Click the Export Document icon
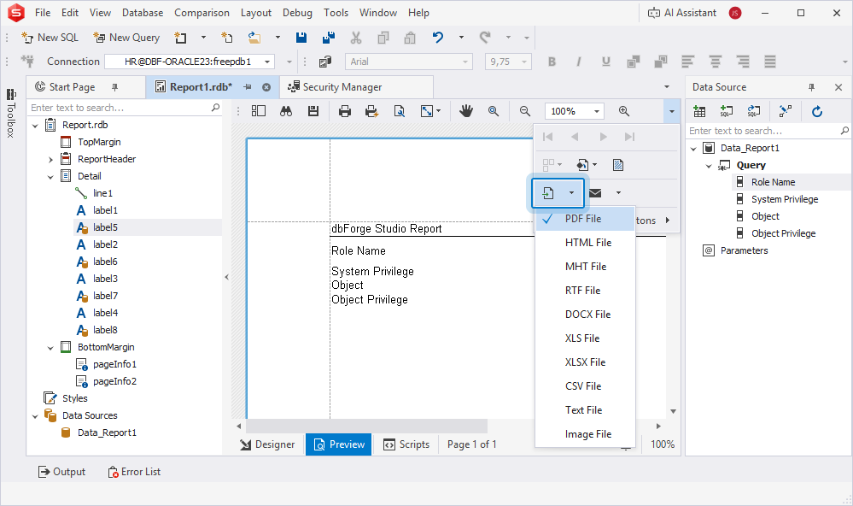Viewport: 853px width, 506px height. pyautogui.click(x=548, y=193)
